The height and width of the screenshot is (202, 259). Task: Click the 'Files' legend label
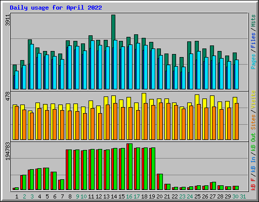[x=253, y=40]
